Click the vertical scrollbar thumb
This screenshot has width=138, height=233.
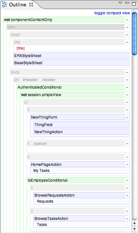pyautogui.click(x=134, y=34)
